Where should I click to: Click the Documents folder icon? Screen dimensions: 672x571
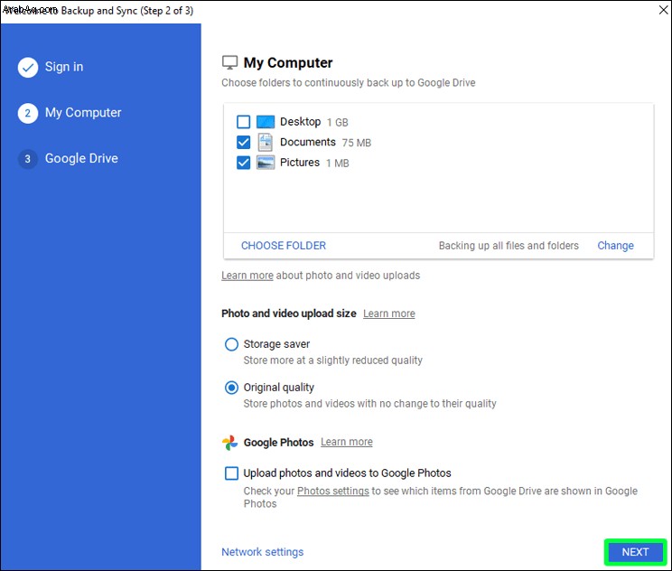pyautogui.click(x=266, y=143)
